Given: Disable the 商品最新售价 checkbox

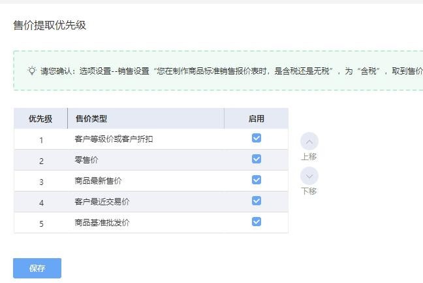Looking at the screenshot, I should (257, 180).
